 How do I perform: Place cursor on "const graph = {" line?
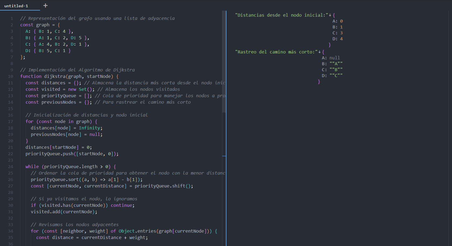[40, 25]
